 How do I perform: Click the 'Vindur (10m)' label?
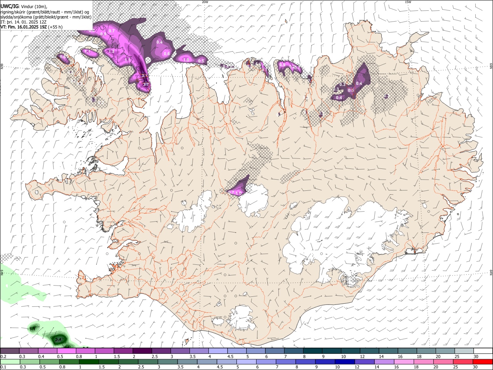[34, 7]
